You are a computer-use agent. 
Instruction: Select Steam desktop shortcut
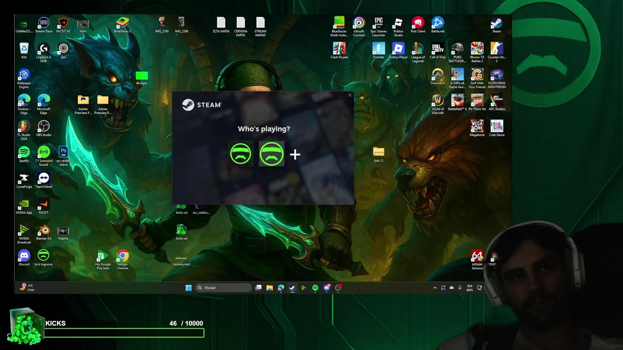tap(496, 25)
